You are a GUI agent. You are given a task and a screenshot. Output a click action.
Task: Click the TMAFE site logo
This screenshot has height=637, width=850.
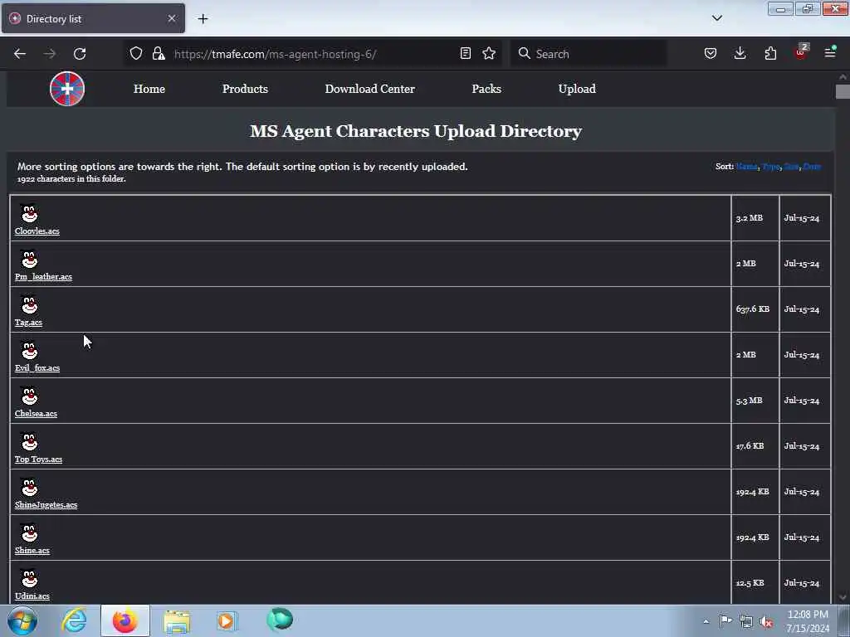[67, 89]
